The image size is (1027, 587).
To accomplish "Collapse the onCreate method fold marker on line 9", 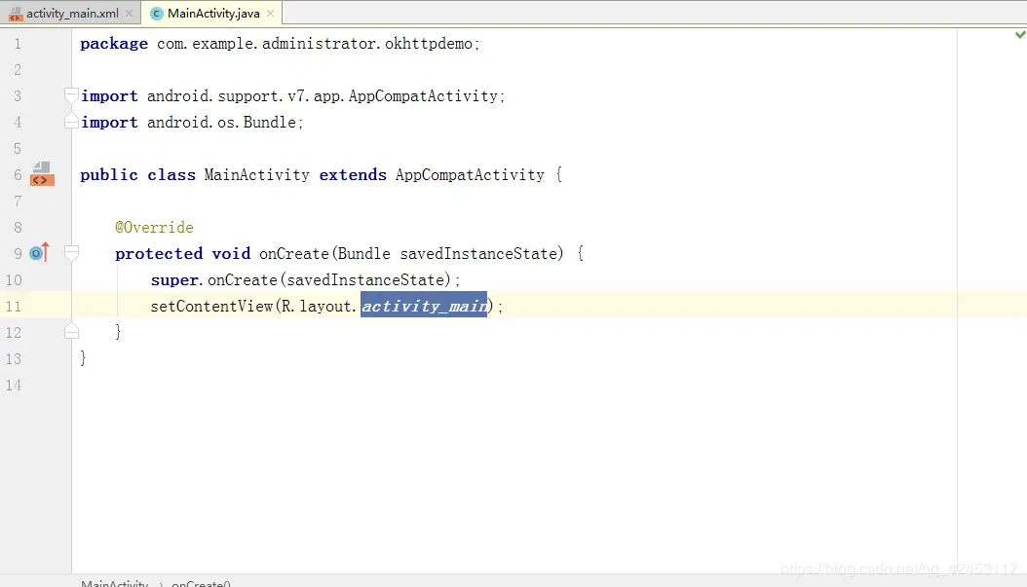I will (71, 253).
